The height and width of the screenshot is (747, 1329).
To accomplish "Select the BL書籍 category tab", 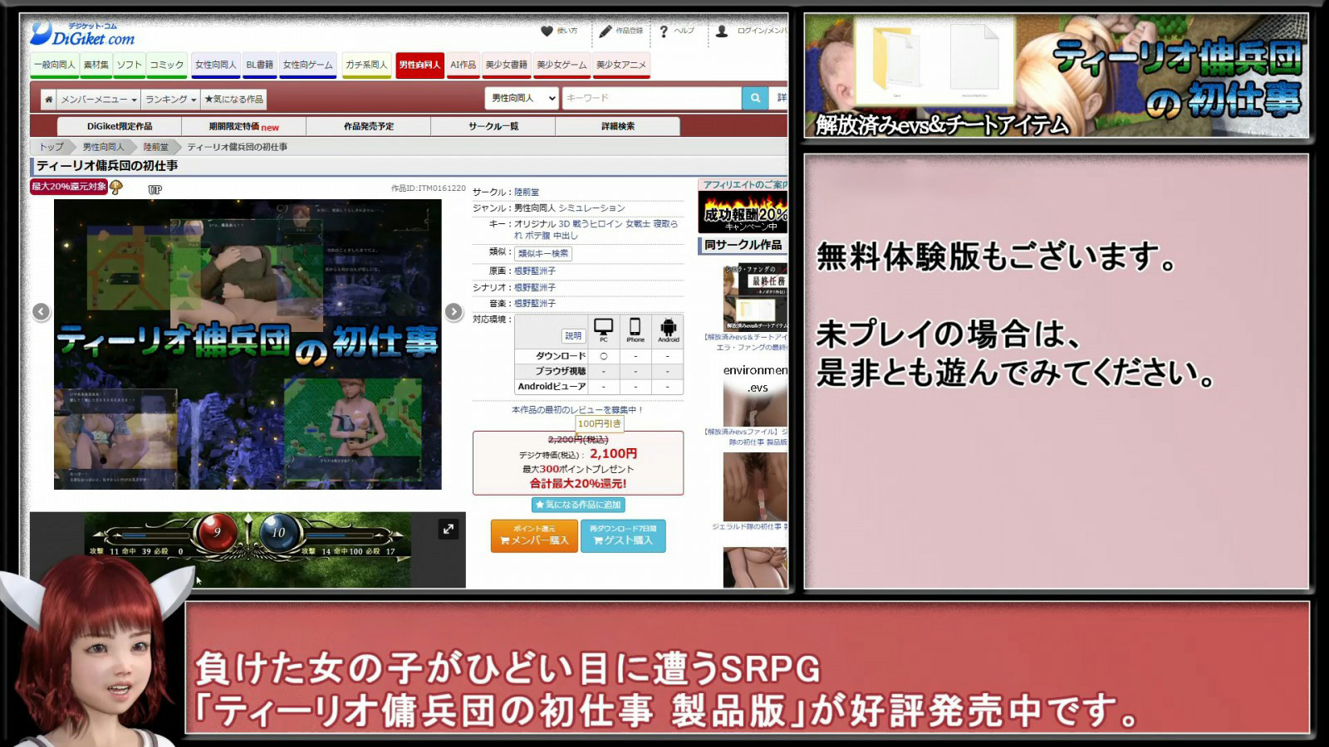I will 259,65.
